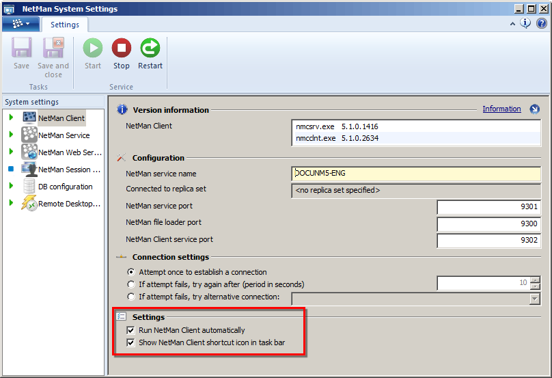The image size is (552, 378).
Task: Click the NetMan window title bar icon
Action: click(9, 9)
